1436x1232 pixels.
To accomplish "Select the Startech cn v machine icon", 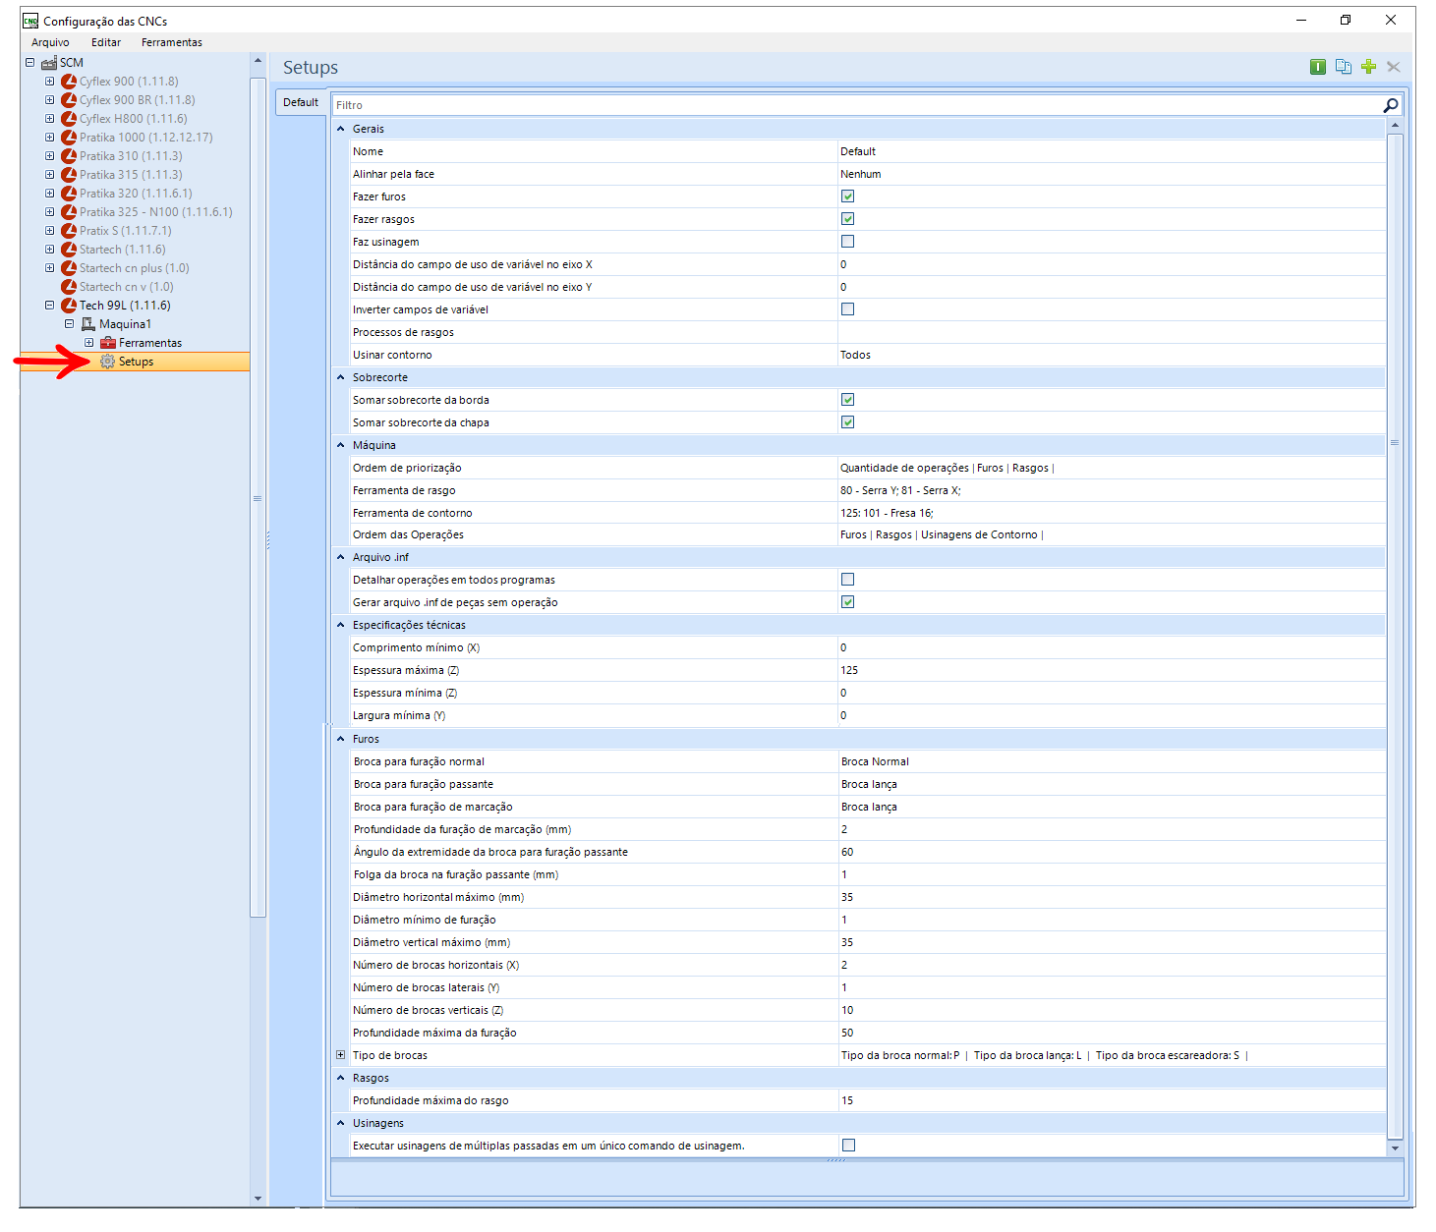I will pos(69,287).
